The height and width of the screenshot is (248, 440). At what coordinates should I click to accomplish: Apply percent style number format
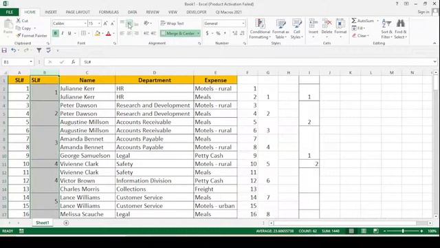coord(218,34)
